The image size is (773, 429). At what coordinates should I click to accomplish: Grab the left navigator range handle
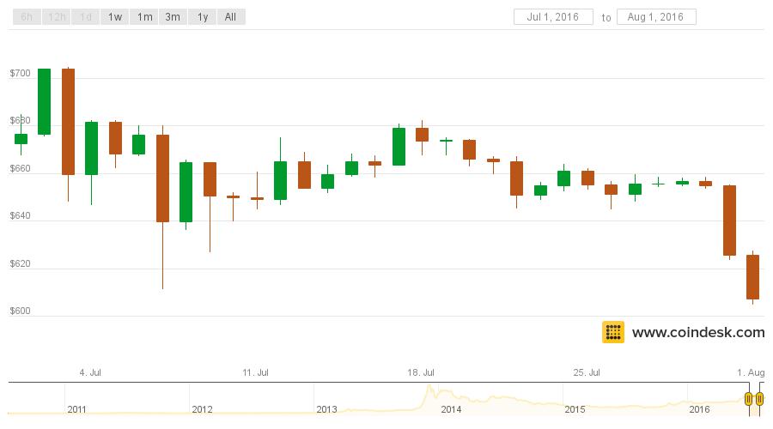coord(748,398)
